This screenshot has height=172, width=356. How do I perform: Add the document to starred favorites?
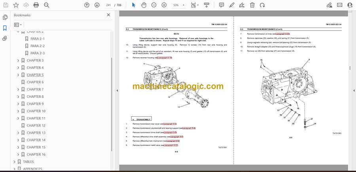click(16, 5)
